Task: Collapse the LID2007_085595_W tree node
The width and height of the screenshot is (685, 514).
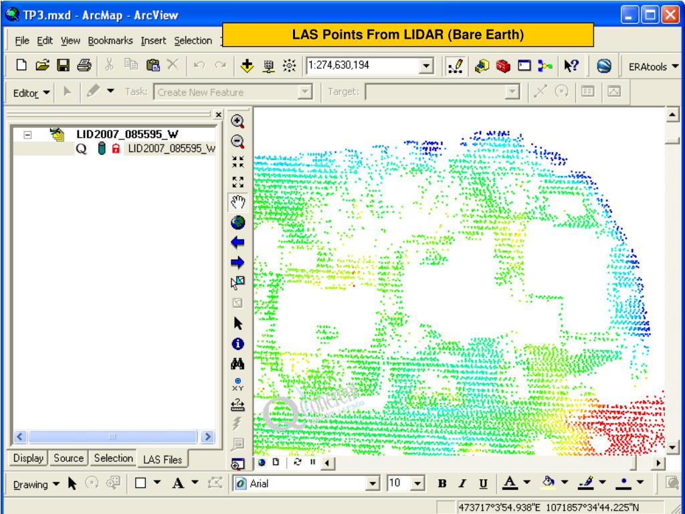Action: coord(27,135)
